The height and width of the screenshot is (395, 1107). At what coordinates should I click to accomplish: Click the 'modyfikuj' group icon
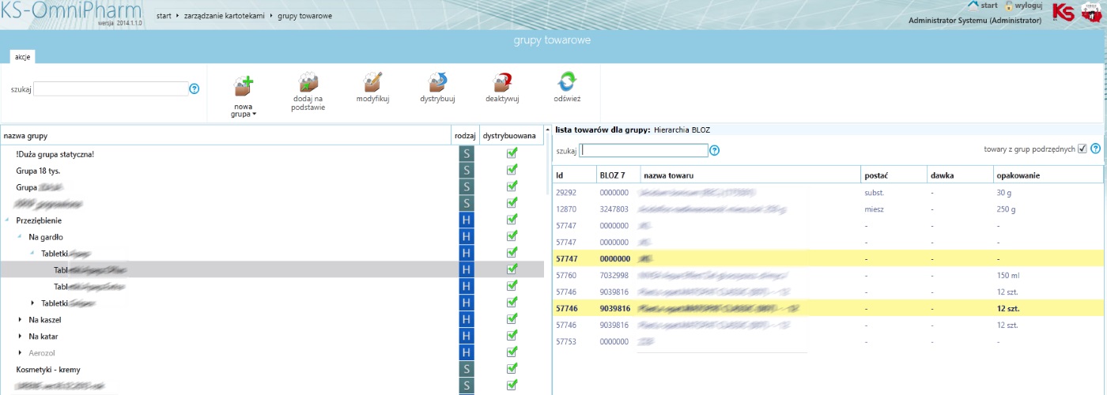372,83
